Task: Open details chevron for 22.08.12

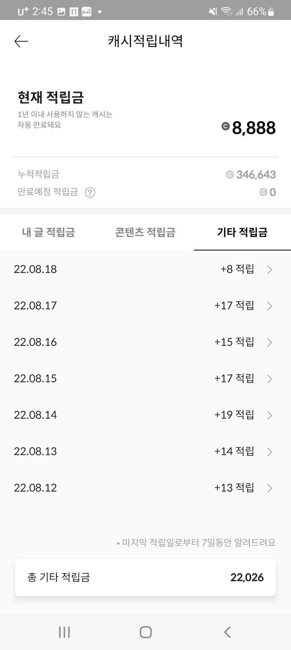Action: tap(269, 488)
